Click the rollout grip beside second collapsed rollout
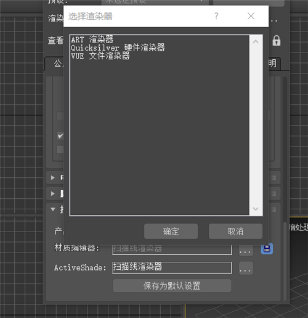Image resolution: width=308 pixels, height=318 pixels. 274,193
